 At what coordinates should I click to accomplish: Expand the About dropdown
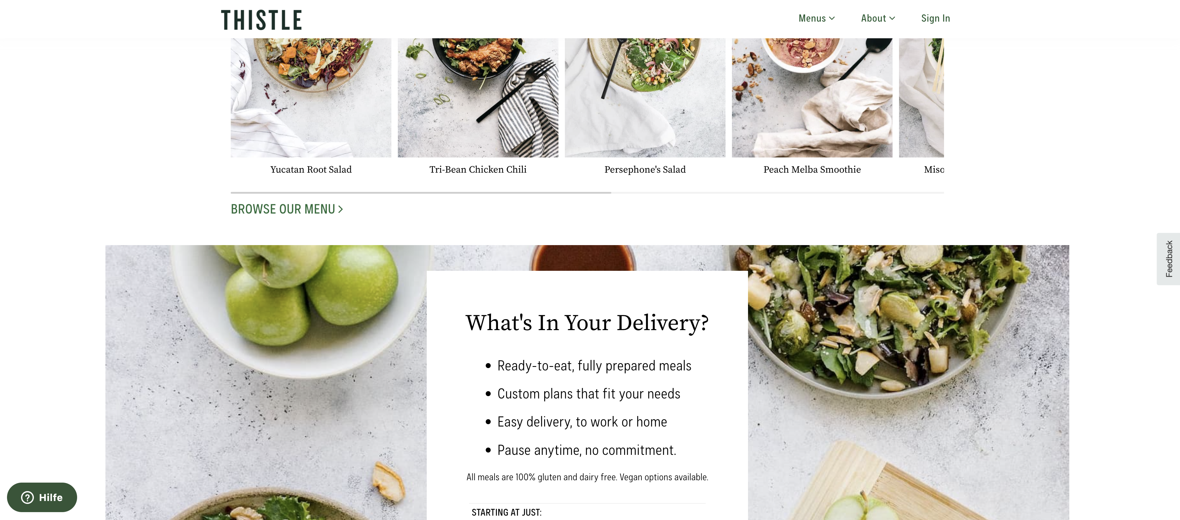coord(878,18)
